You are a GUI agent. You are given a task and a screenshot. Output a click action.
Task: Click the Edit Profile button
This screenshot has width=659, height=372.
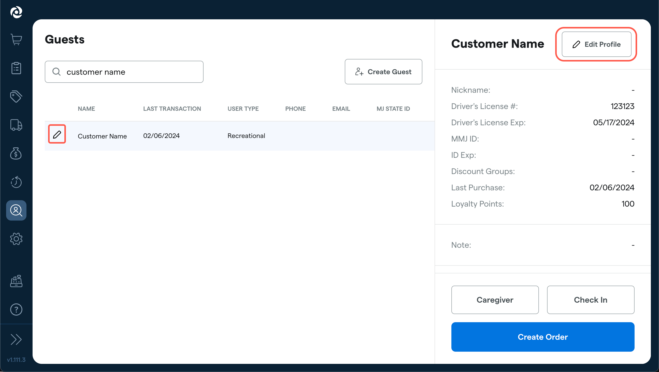596,44
